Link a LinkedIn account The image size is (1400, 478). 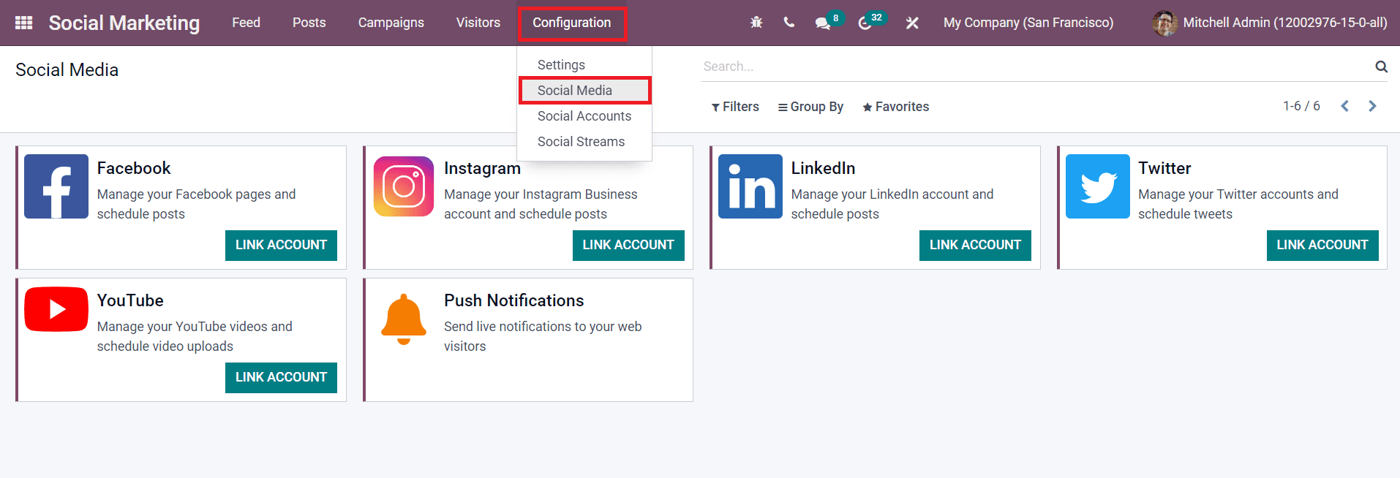[975, 245]
